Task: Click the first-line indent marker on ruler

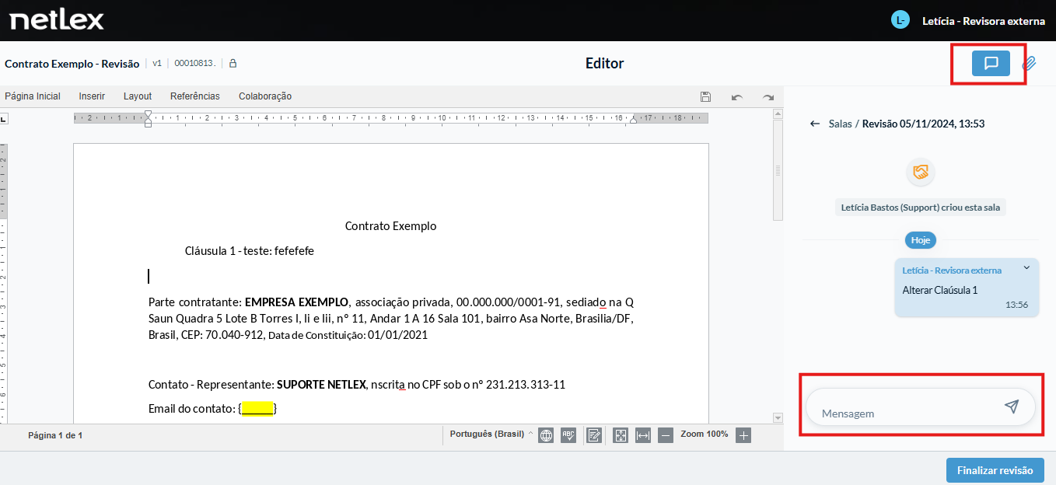Action: [x=149, y=114]
